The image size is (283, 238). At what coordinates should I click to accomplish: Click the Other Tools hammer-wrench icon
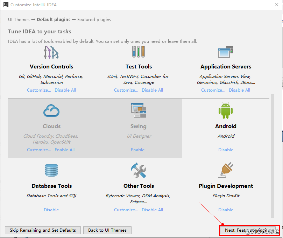pyautogui.click(x=139, y=170)
